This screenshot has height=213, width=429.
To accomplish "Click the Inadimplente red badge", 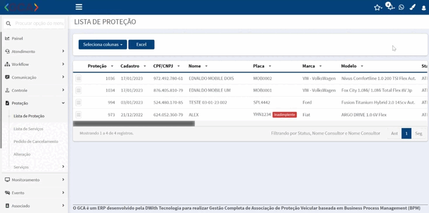I will pos(285,115).
